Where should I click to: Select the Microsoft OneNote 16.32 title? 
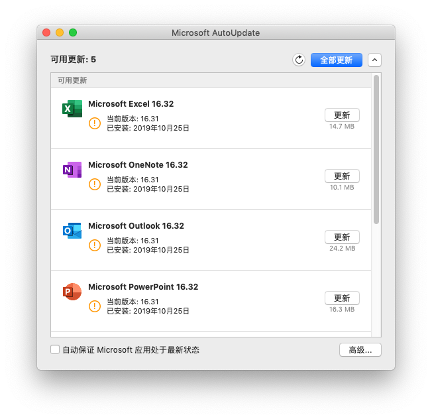[x=138, y=165]
